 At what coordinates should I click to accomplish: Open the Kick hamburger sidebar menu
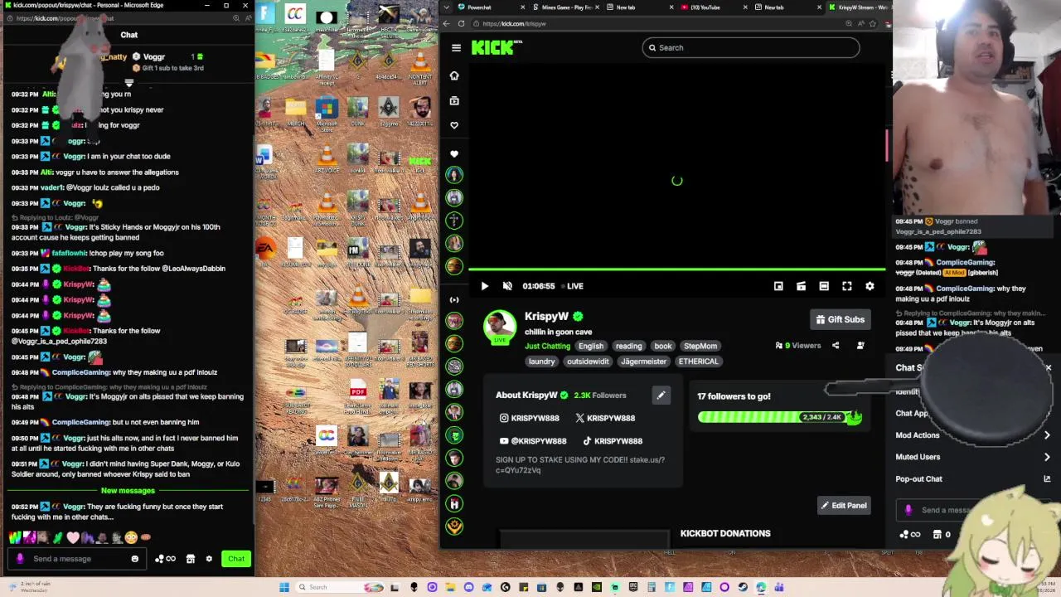click(x=456, y=47)
